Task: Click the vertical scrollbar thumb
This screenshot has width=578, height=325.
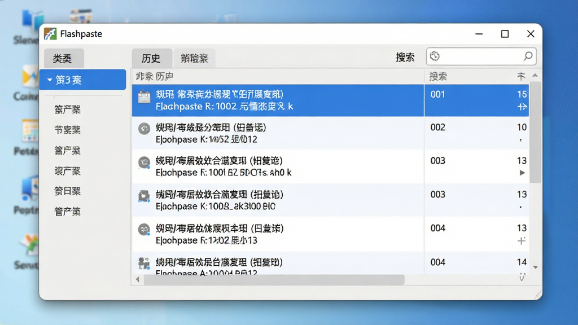Action: coord(535,132)
